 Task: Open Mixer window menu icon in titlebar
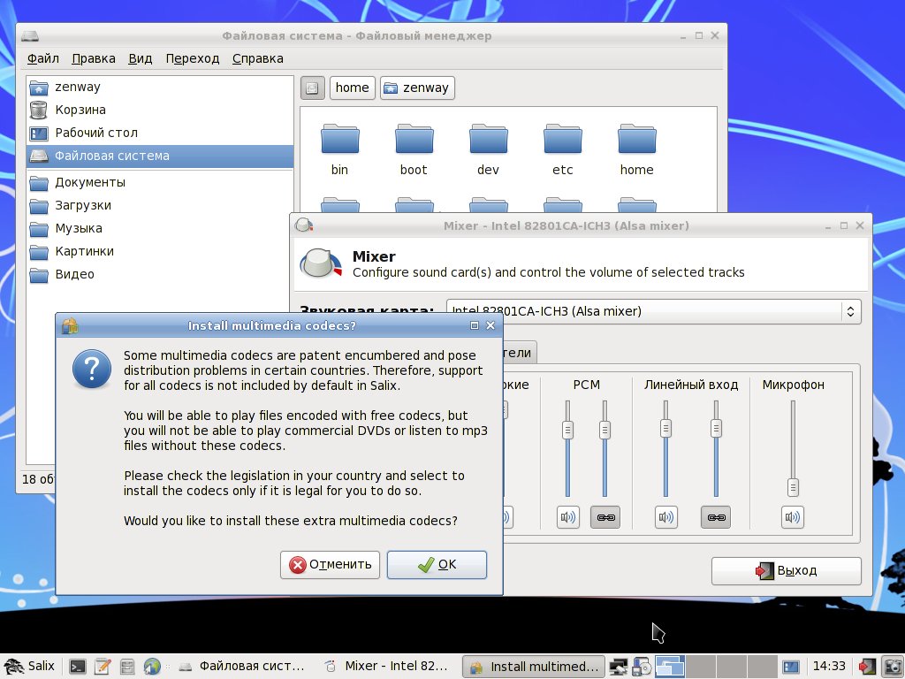pyautogui.click(x=304, y=225)
